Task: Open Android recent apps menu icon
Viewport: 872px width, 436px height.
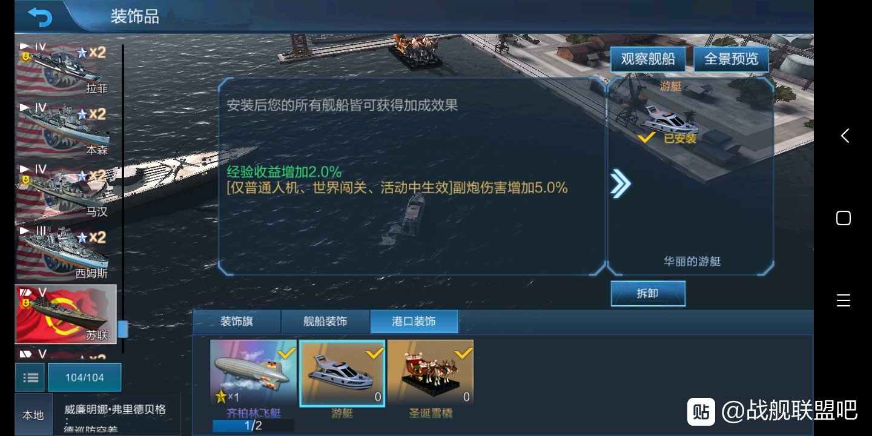Action: click(x=844, y=300)
